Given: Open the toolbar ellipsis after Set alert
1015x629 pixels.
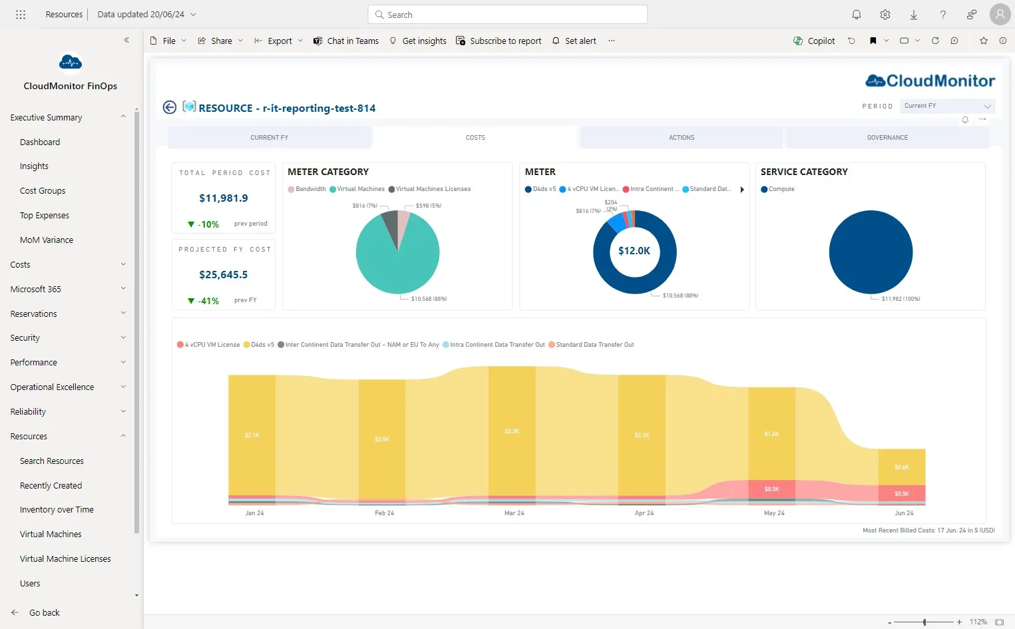Looking at the screenshot, I should click(611, 41).
